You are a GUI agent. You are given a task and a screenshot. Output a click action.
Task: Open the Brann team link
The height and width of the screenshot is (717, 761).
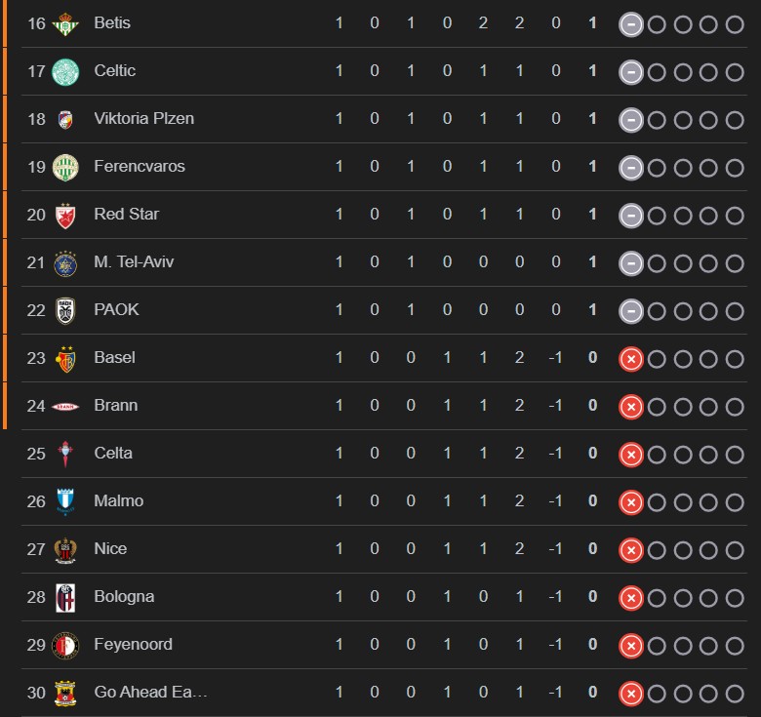pos(115,406)
